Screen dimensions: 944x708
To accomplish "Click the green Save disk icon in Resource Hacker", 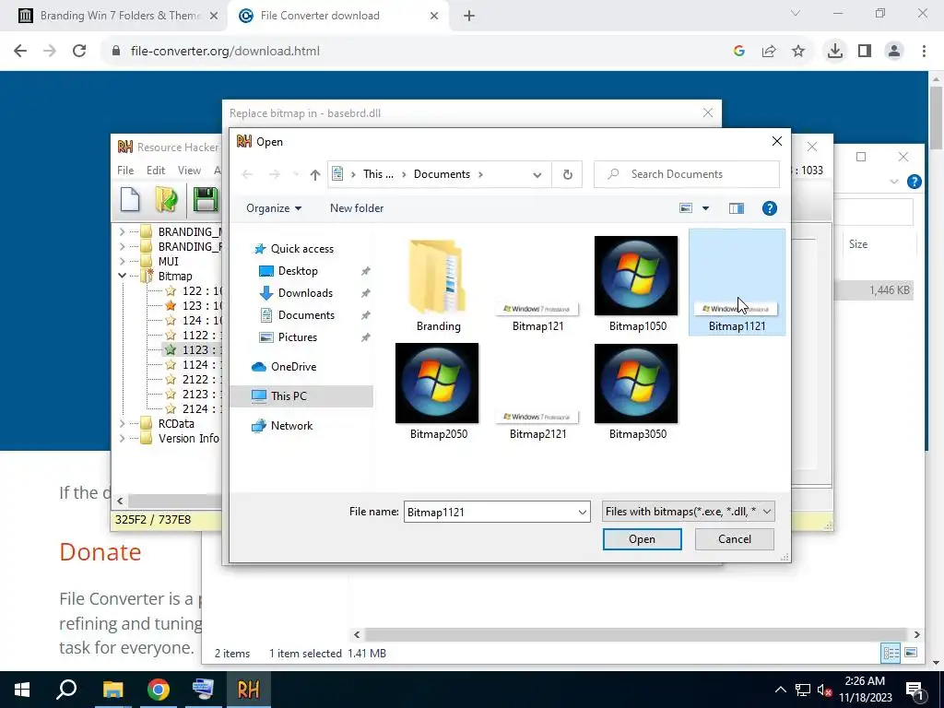I will coord(205,200).
